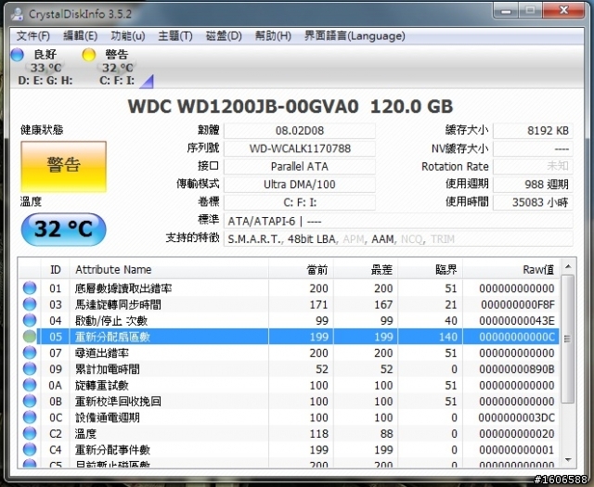Viewport: 594px width, 487px height.
Task: Click the 最差 column header
Action: point(366,270)
